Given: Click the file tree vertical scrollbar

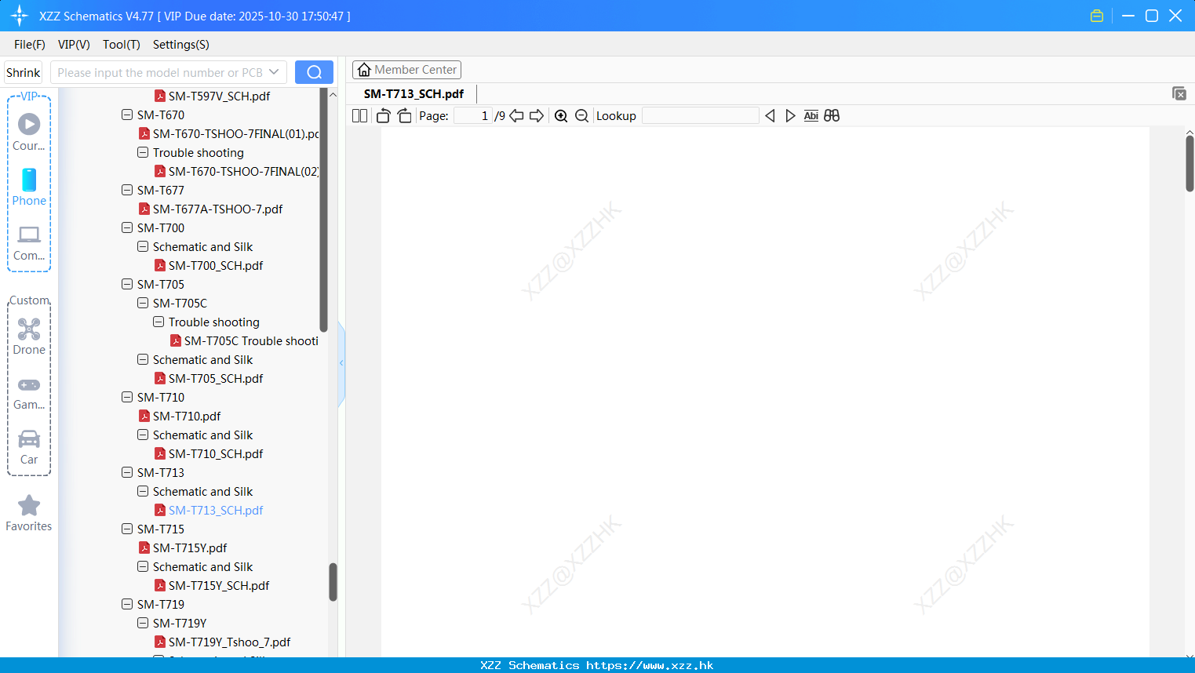Looking at the screenshot, I should click(x=333, y=582).
